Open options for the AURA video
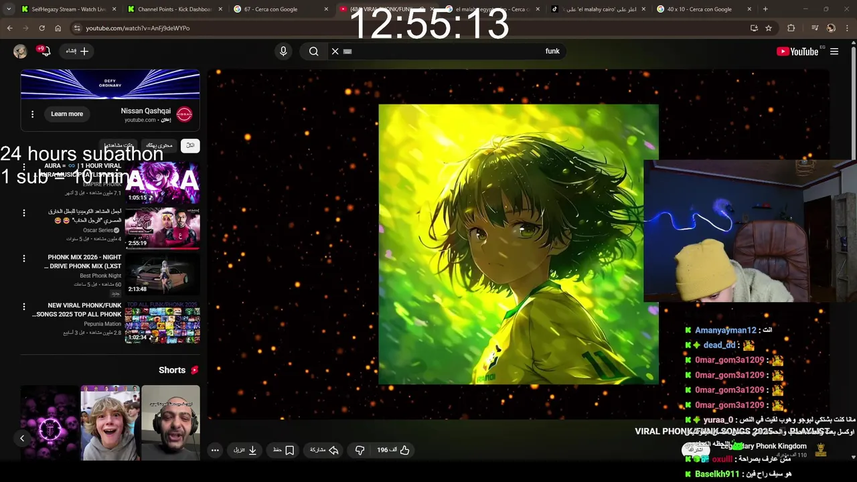 24,167
